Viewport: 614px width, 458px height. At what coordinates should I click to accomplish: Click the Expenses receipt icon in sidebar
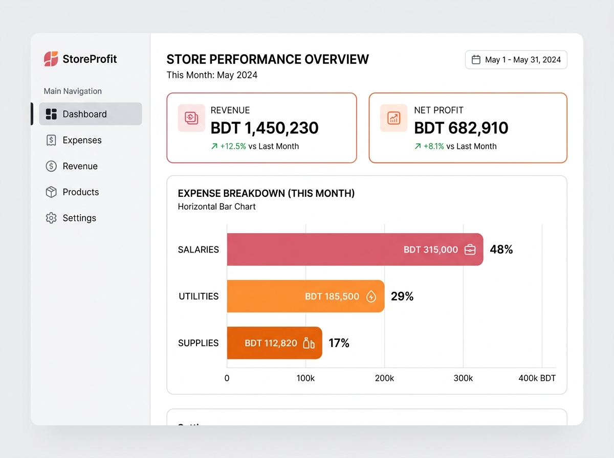point(51,140)
